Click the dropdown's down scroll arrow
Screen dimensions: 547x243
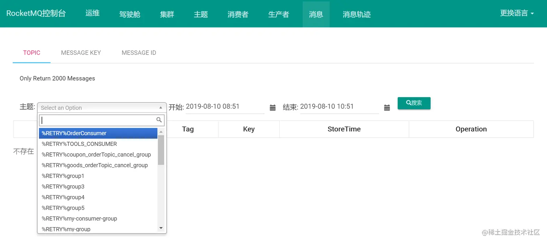tap(161, 227)
